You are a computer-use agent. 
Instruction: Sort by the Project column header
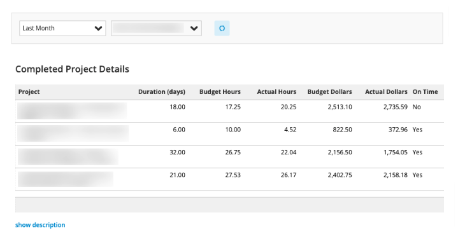29,92
